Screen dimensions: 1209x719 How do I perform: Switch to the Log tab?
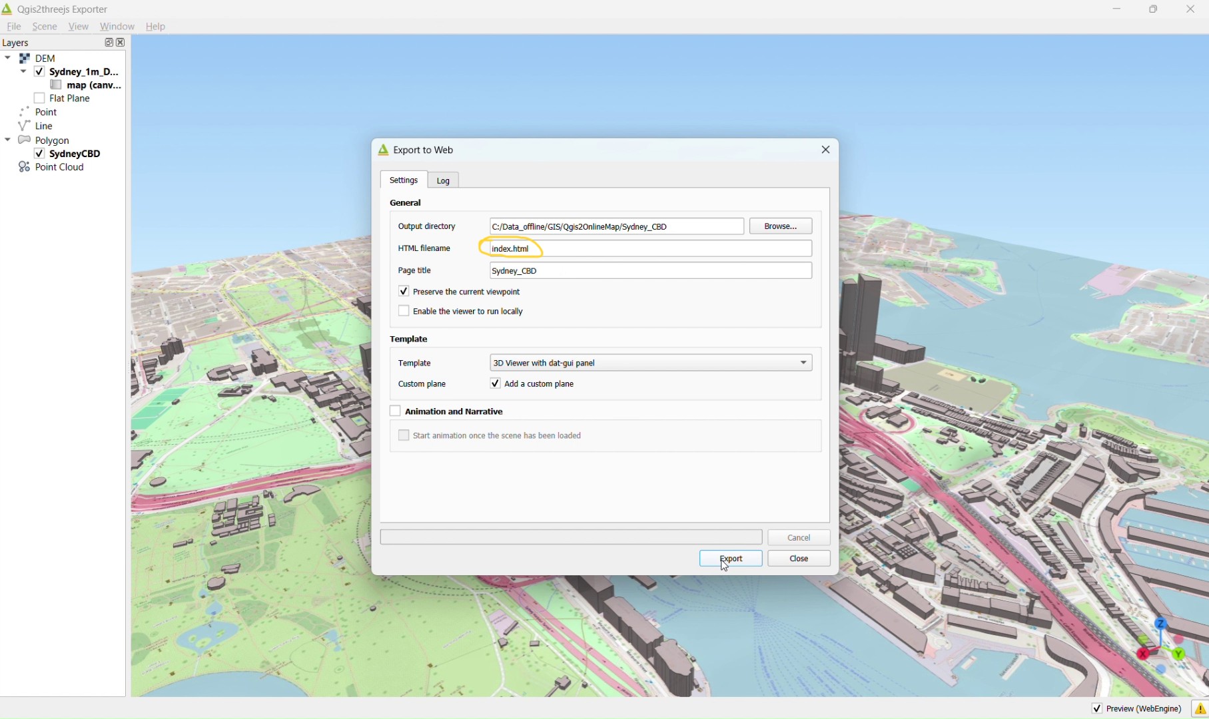[x=442, y=180]
